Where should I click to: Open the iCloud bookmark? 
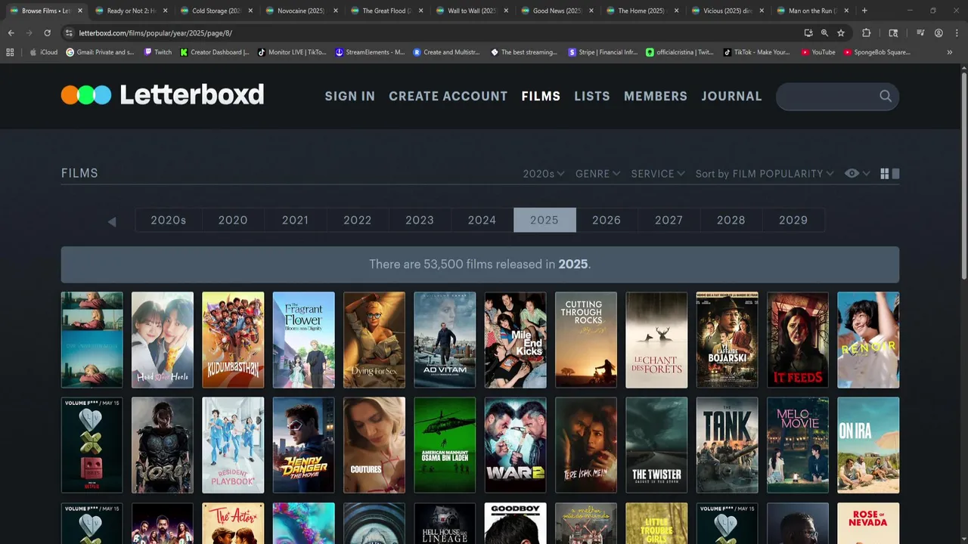(x=43, y=52)
